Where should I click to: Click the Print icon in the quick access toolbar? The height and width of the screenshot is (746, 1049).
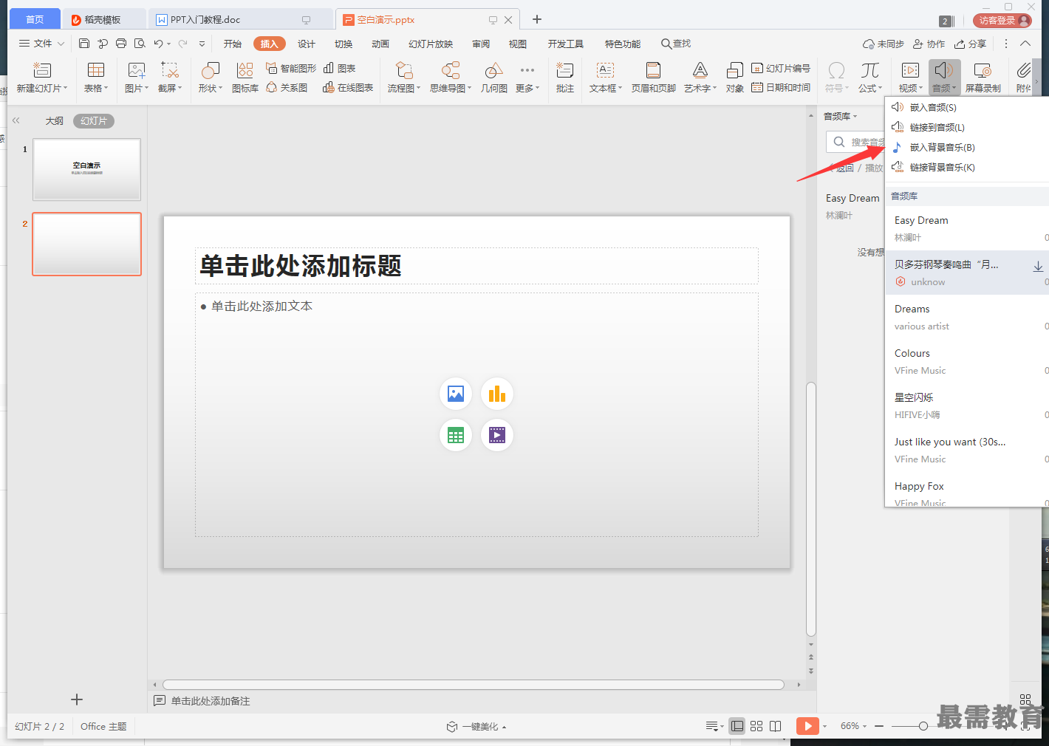click(x=121, y=44)
